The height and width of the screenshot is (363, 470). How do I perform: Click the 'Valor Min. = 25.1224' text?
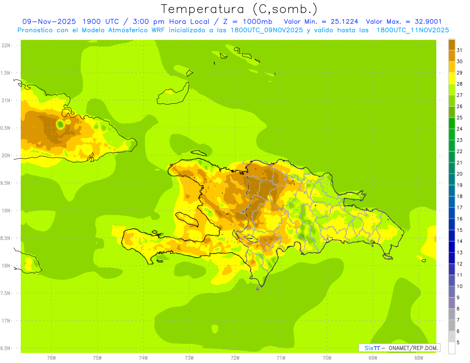321,22
